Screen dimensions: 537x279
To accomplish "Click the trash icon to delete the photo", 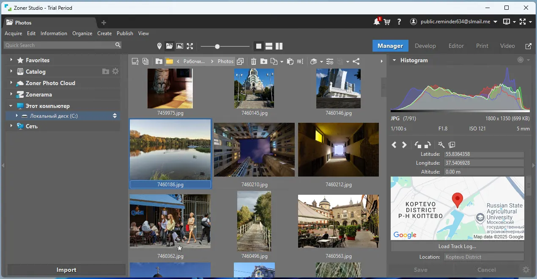I will [x=254, y=61].
